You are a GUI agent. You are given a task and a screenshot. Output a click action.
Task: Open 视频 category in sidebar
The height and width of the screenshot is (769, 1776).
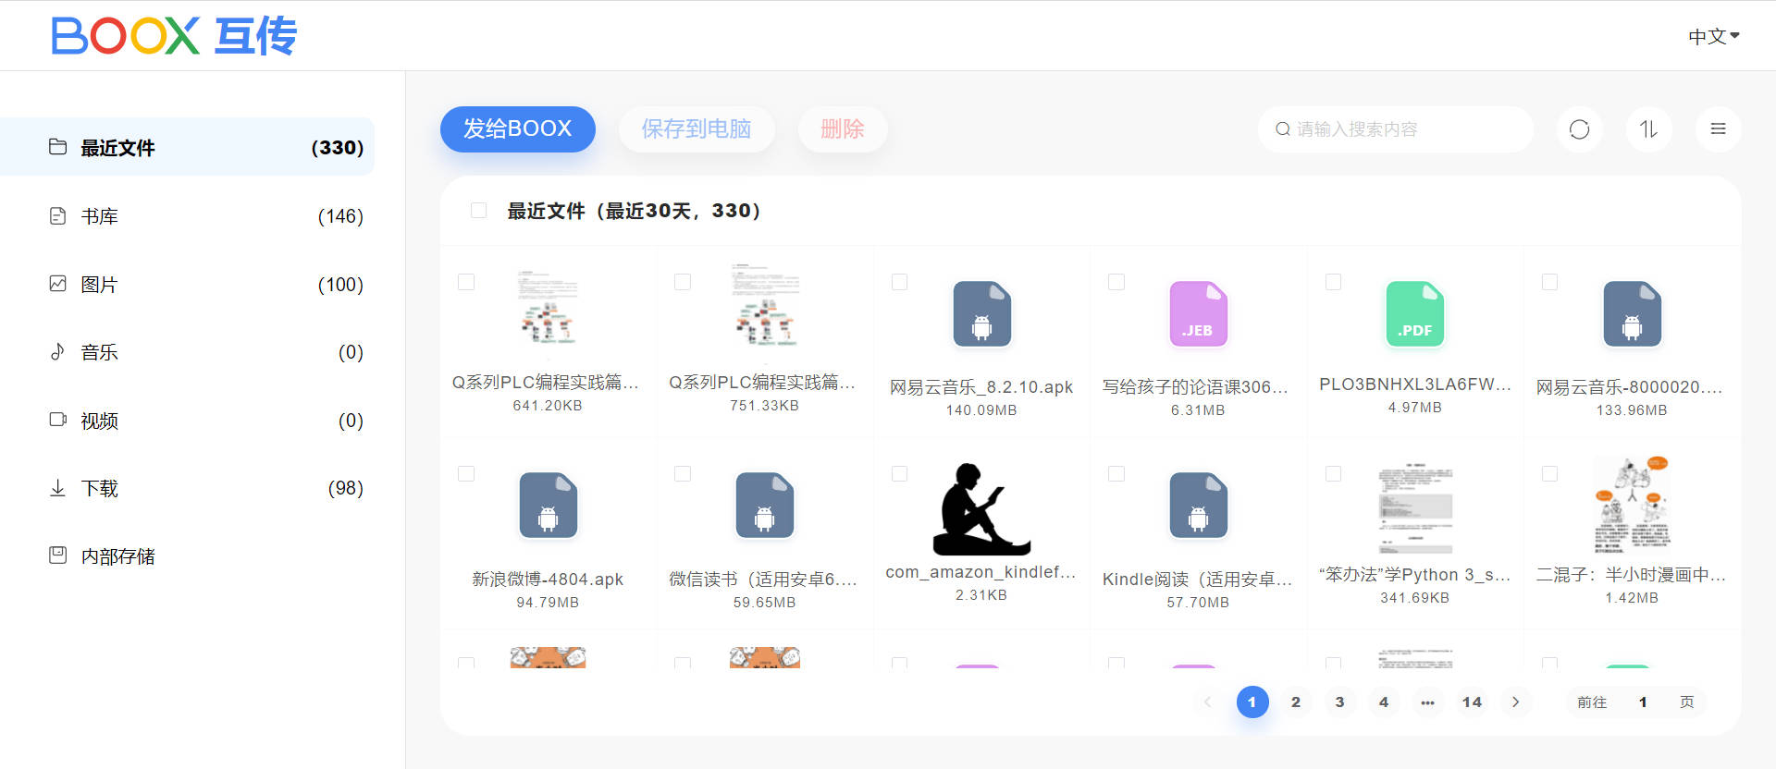187,420
